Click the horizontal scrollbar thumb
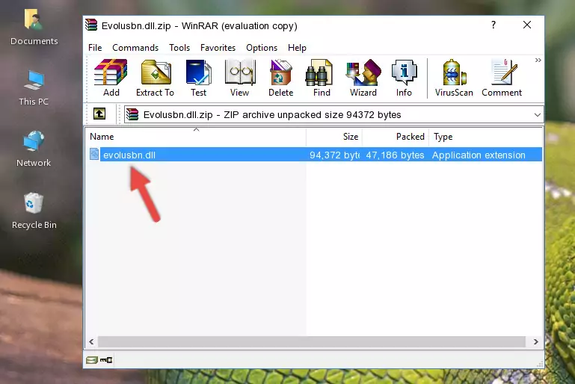The width and height of the screenshot is (575, 384). (311, 341)
